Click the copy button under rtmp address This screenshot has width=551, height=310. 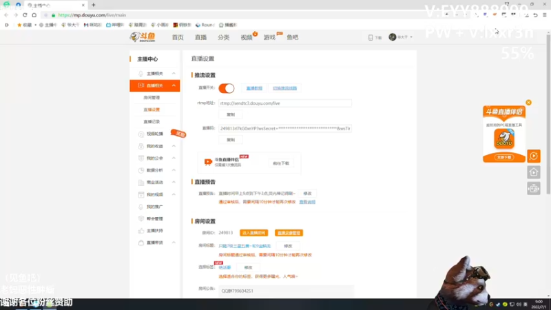click(231, 114)
